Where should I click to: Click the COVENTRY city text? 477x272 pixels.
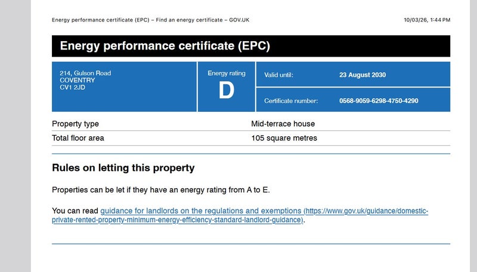coord(78,80)
